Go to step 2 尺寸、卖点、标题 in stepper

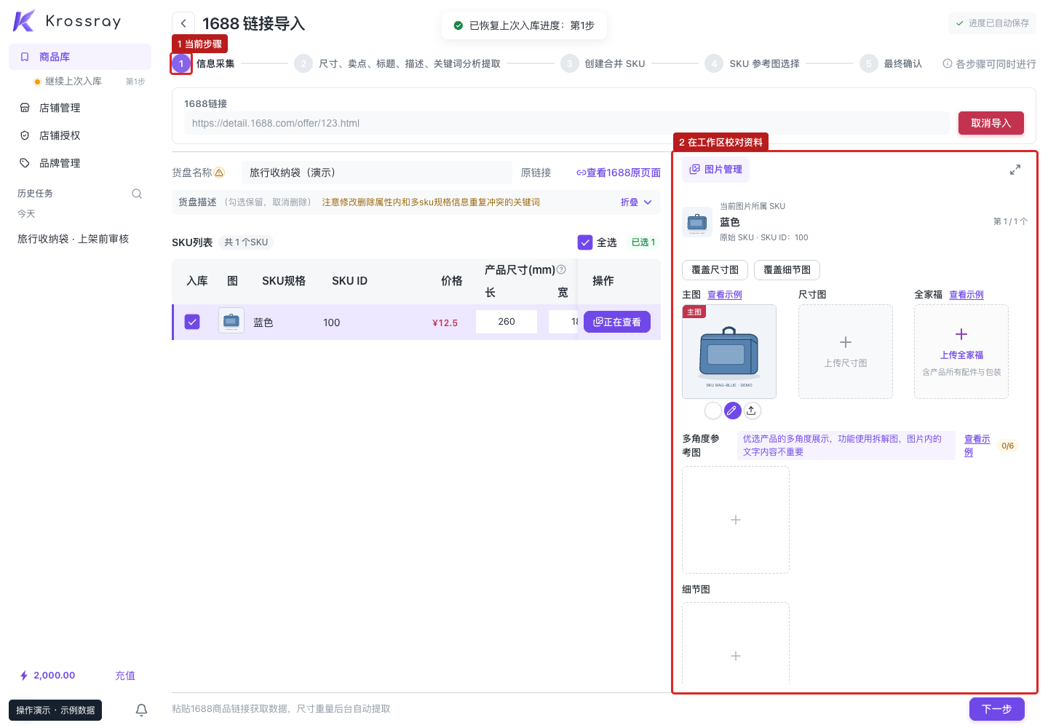click(398, 64)
